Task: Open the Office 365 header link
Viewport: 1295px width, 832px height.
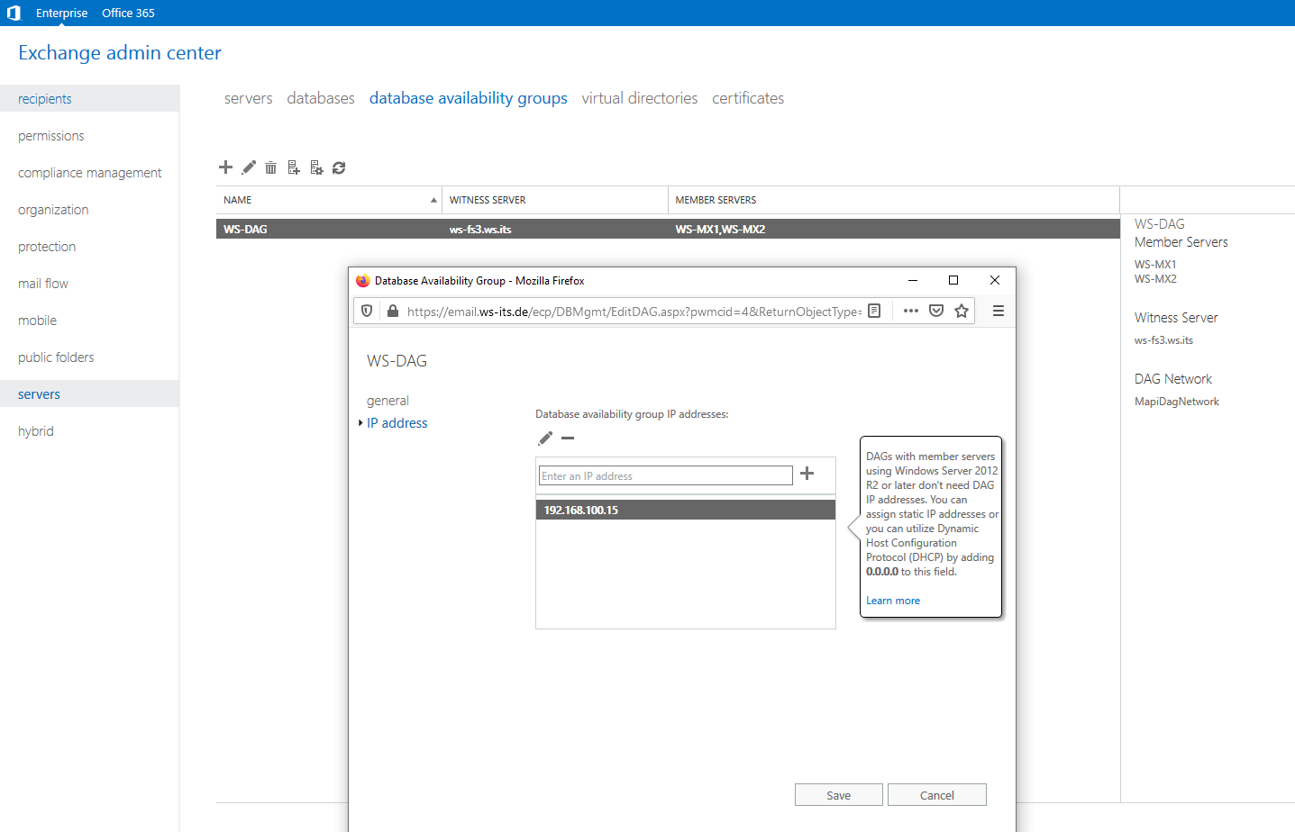Action: pos(128,13)
